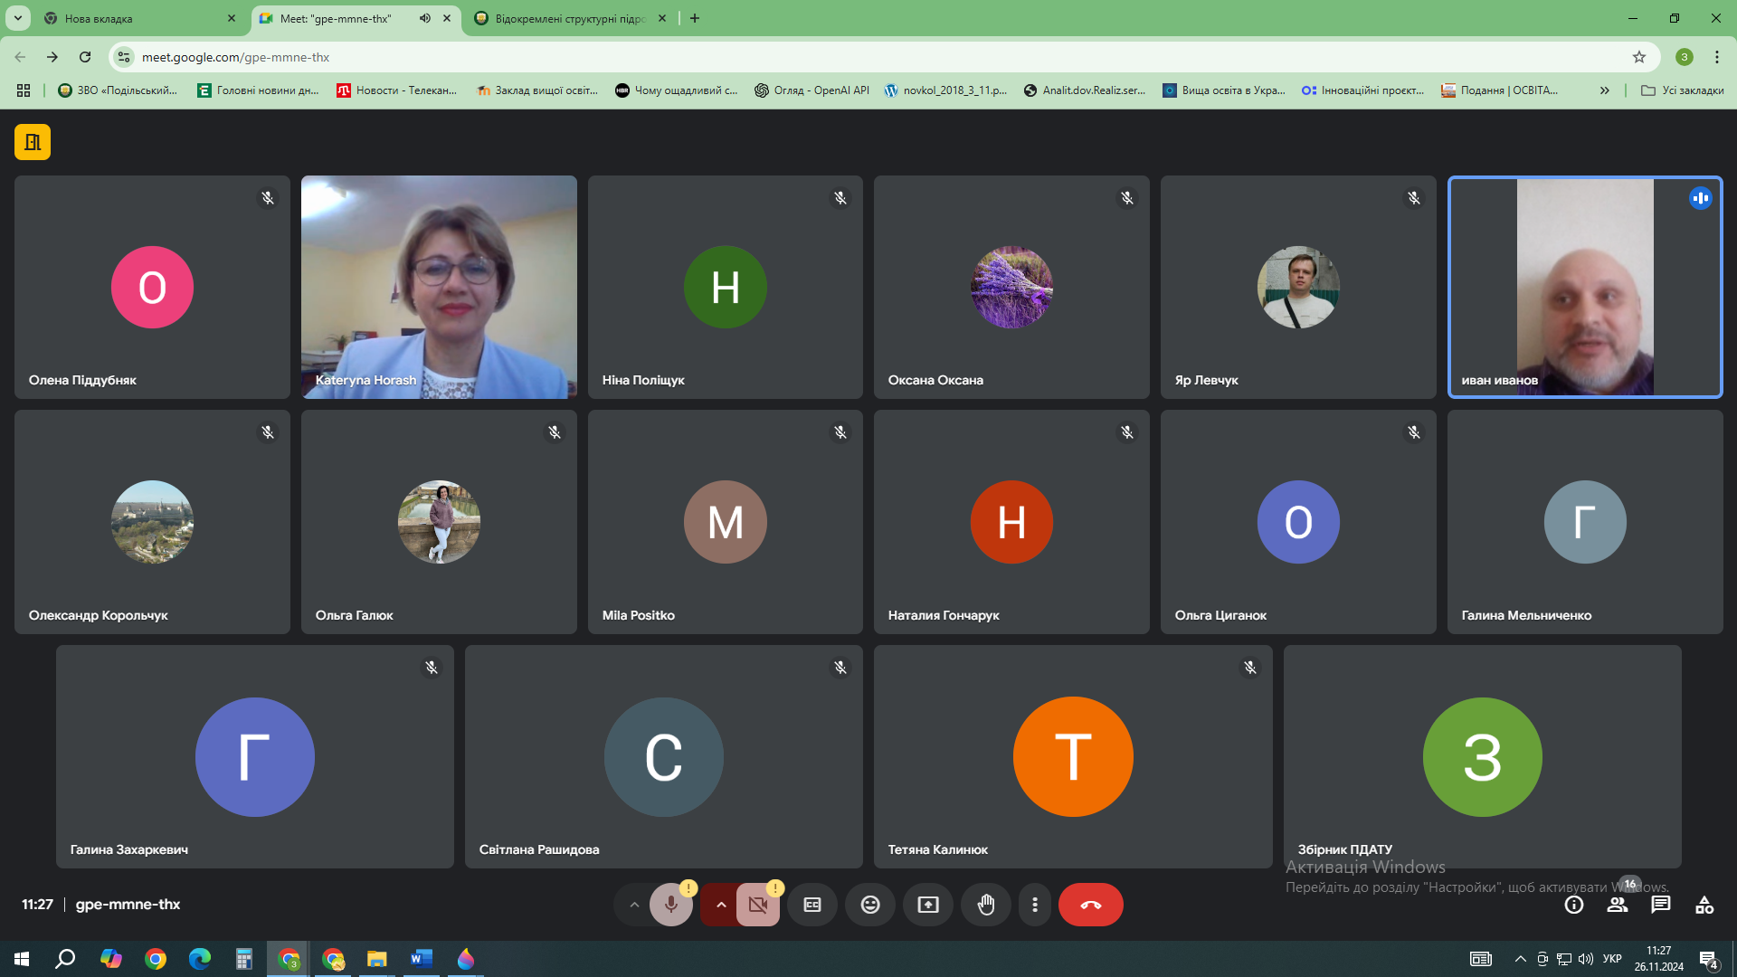The height and width of the screenshot is (977, 1737).
Task: Click the present screen icon
Action: coord(928,905)
